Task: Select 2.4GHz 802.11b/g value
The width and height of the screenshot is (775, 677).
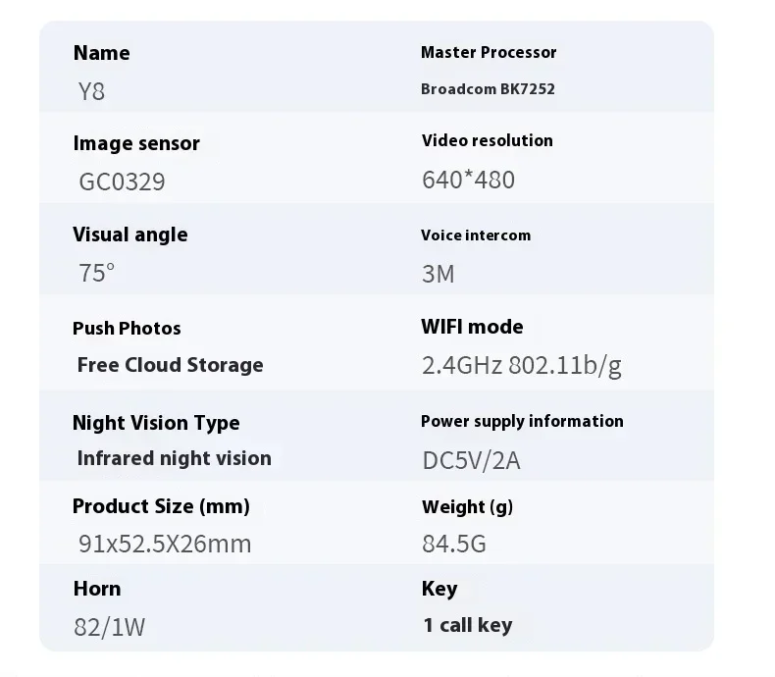Action: pyautogui.click(x=522, y=366)
